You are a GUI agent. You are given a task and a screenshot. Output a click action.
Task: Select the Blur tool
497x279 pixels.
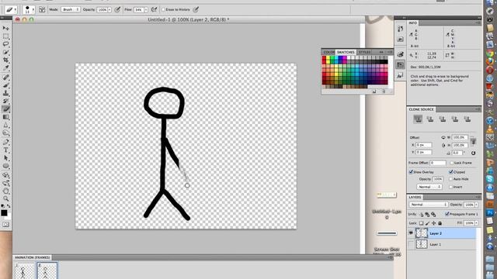tap(5, 126)
